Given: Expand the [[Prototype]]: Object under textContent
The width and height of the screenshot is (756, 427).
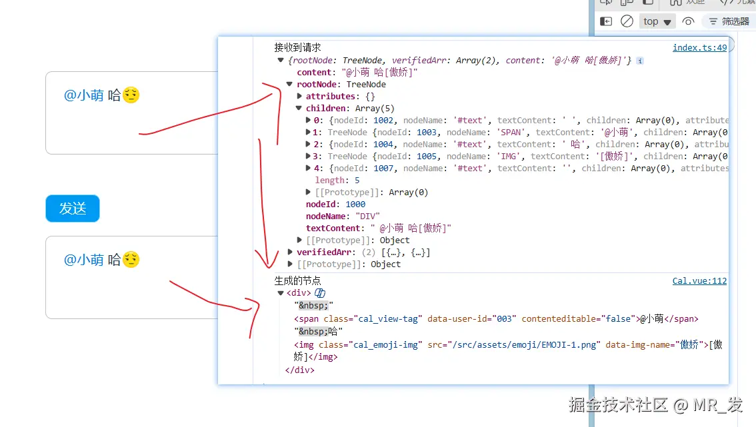Looking at the screenshot, I should point(299,240).
